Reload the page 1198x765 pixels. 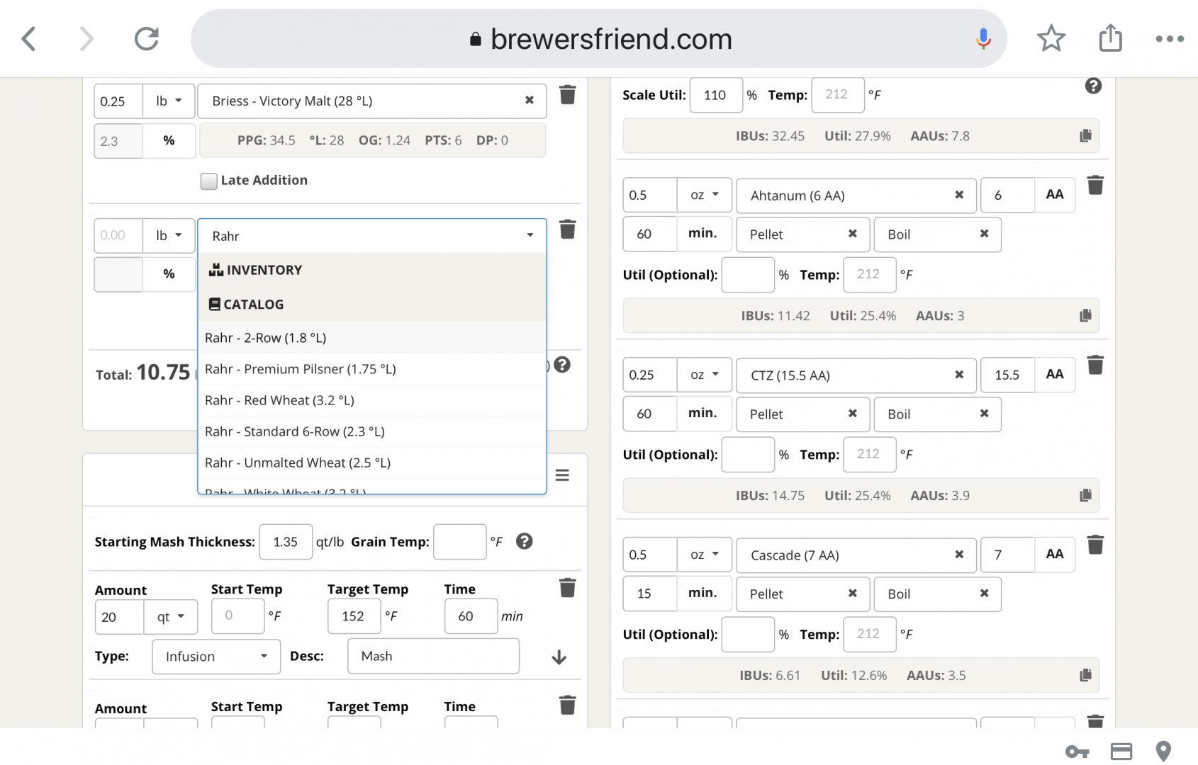click(x=147, y=39)
